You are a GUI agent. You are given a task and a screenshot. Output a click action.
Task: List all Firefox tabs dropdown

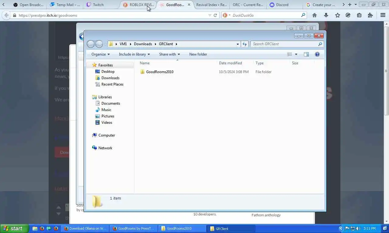(x=356, y=5)
